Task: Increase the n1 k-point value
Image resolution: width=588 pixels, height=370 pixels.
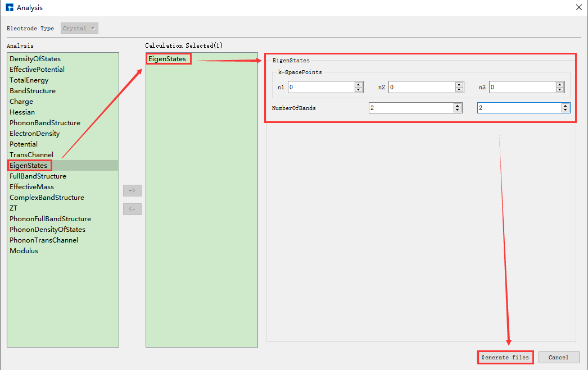Action: pyautogui.click(x=359, y=85)
